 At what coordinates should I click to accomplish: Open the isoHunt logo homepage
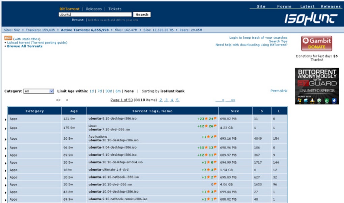(x=311, y=19)
